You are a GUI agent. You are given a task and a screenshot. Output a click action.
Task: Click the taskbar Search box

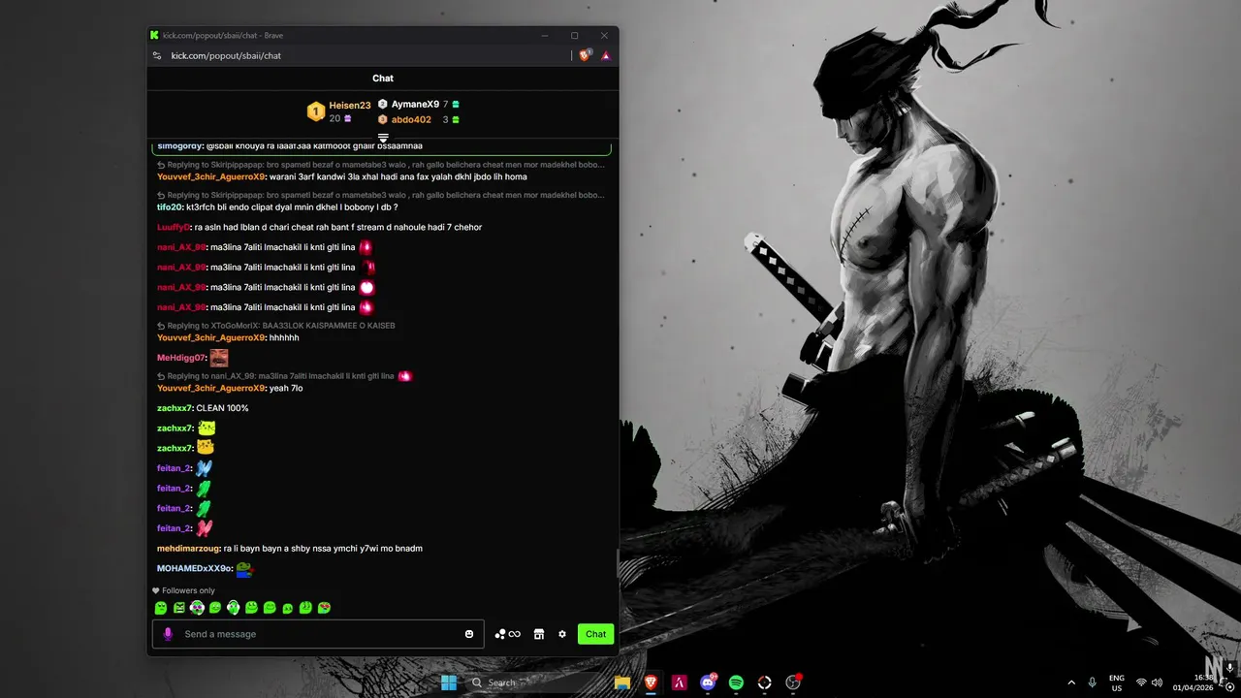533,682
